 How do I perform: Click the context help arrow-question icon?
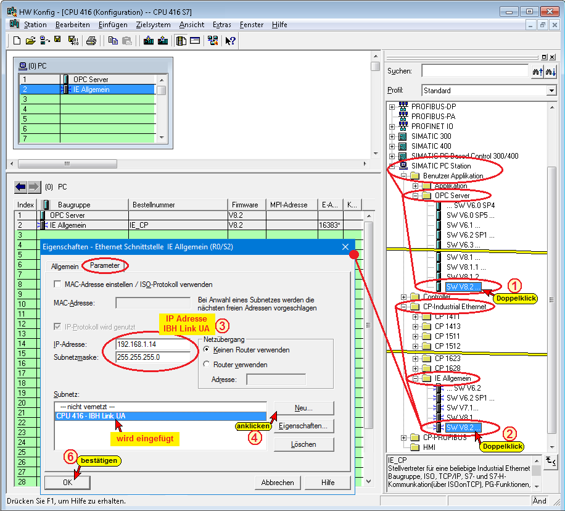point(230,41)
